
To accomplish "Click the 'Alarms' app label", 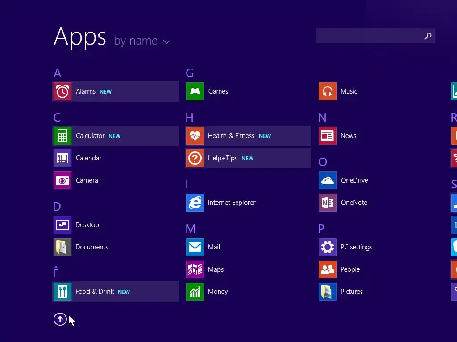I will (x=86, y=91).
